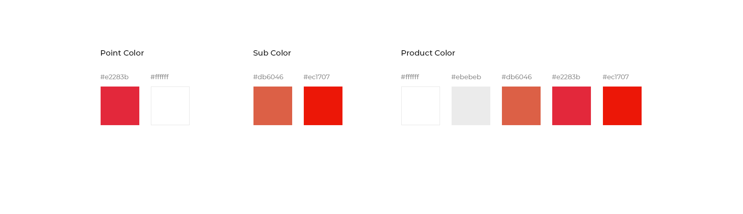Click the #ec1707 label under Product Color
Viewport: 743px width, 214px height.
click(616, 77)
